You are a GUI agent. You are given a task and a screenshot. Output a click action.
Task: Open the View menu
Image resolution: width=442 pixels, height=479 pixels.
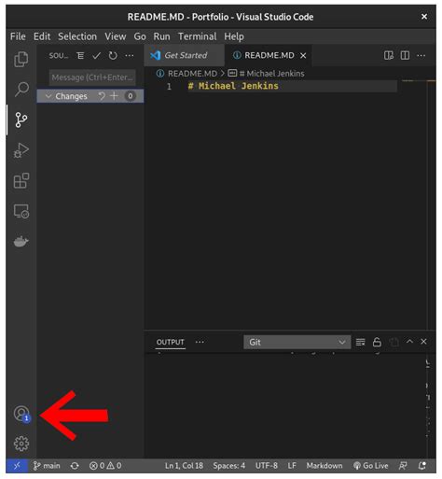[x=115, y=36]
